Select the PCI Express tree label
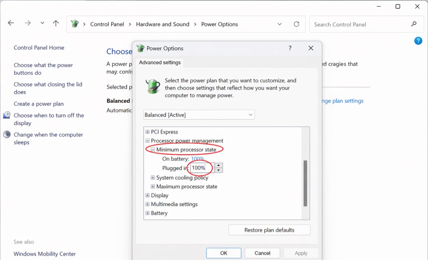The width and height of the screenshot is (428, 260). [x=164, y=132]
